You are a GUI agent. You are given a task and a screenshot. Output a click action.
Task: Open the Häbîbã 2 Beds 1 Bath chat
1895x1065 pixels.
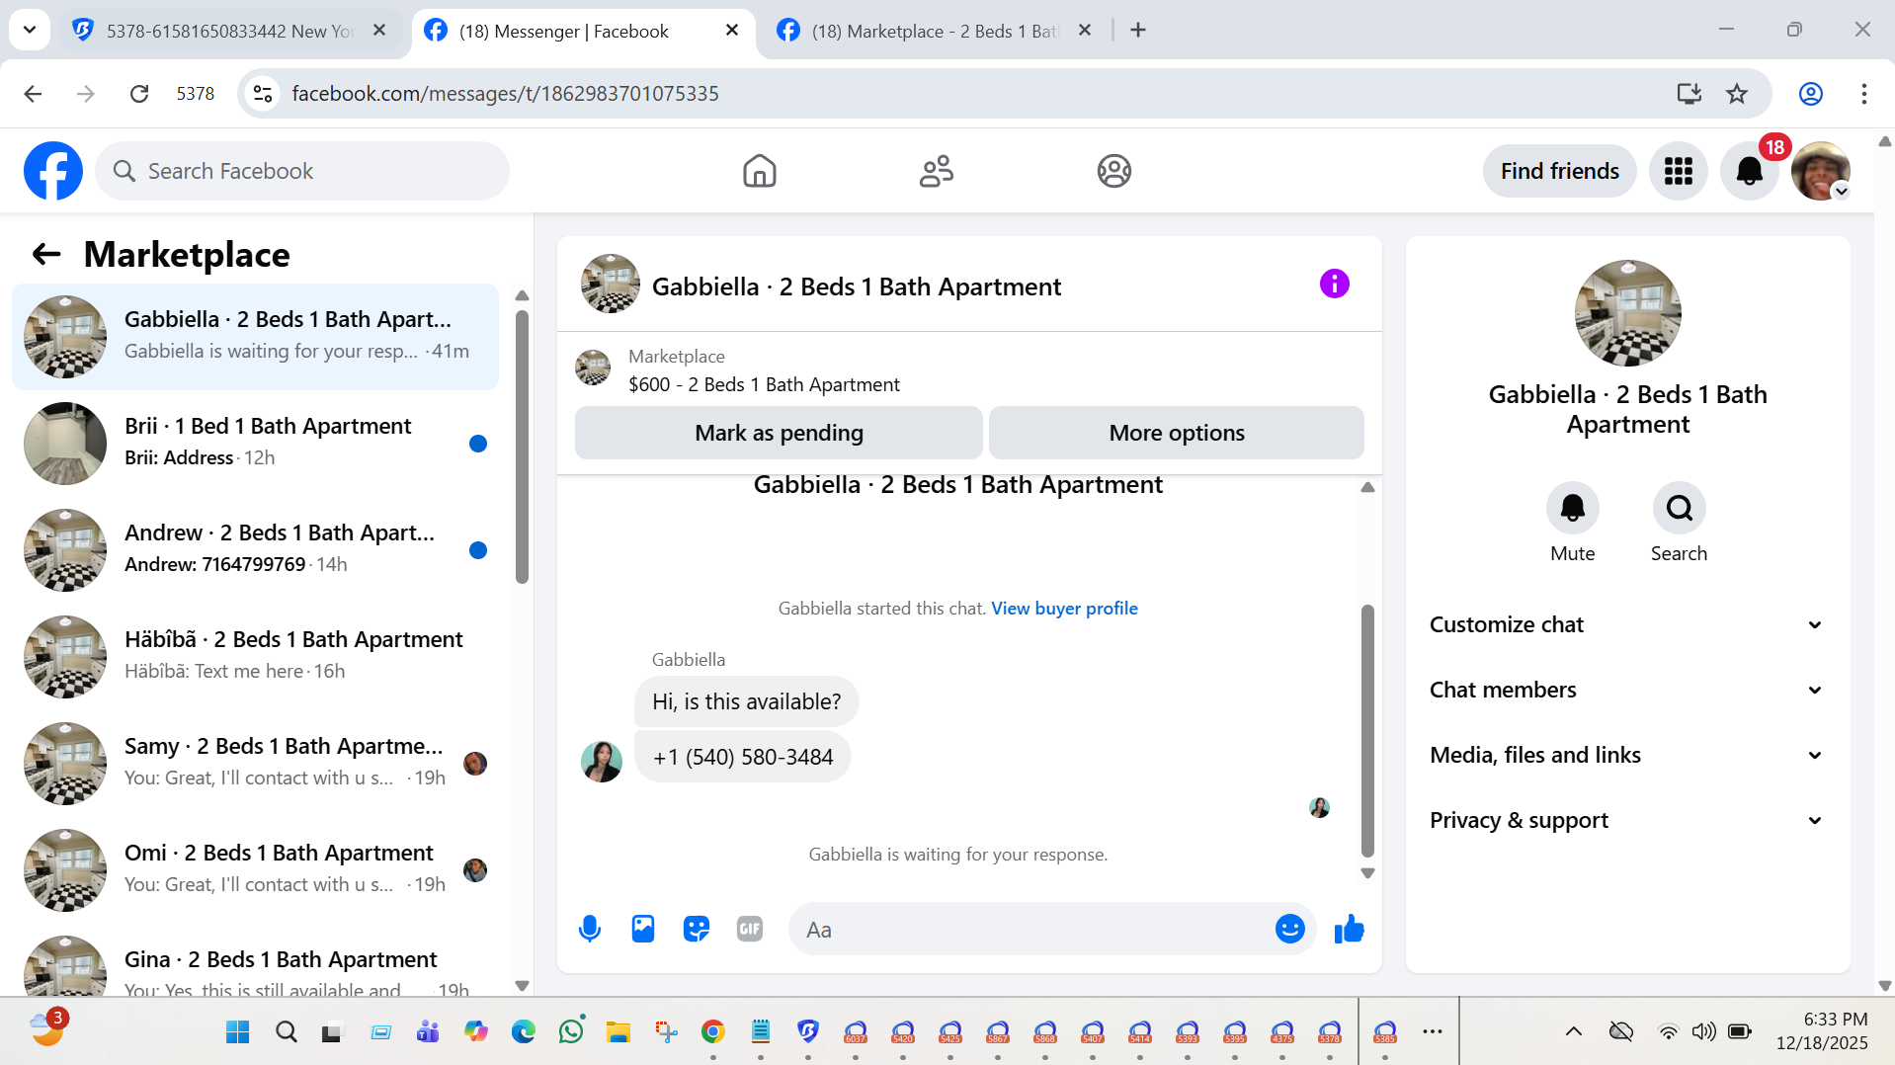pyautogui.click(x=255, y=657)
